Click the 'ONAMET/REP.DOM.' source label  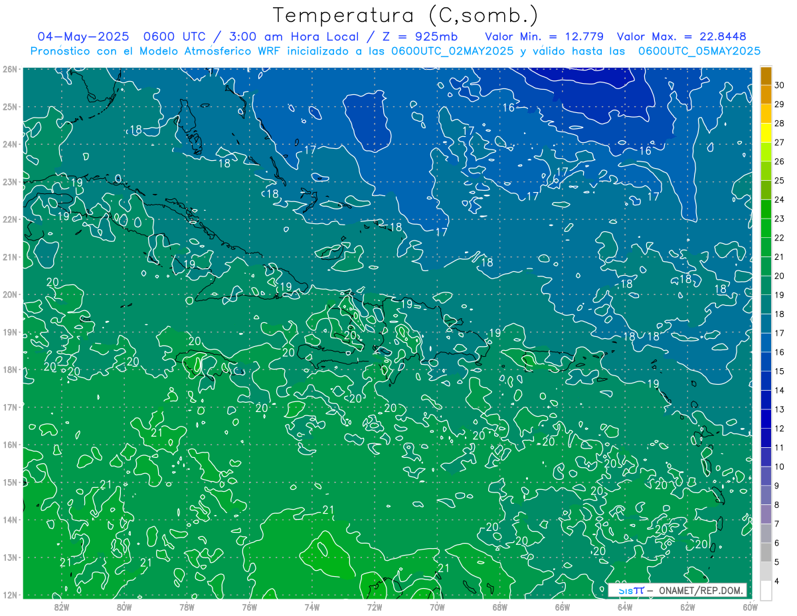pos(700,590)
